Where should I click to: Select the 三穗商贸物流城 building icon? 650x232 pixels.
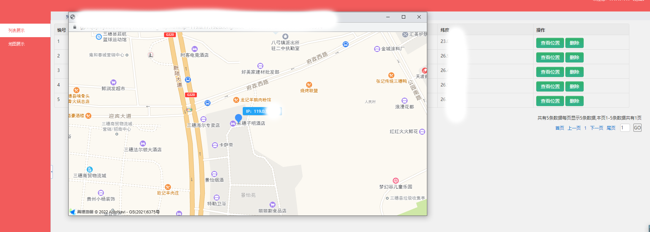coord(90,170)
